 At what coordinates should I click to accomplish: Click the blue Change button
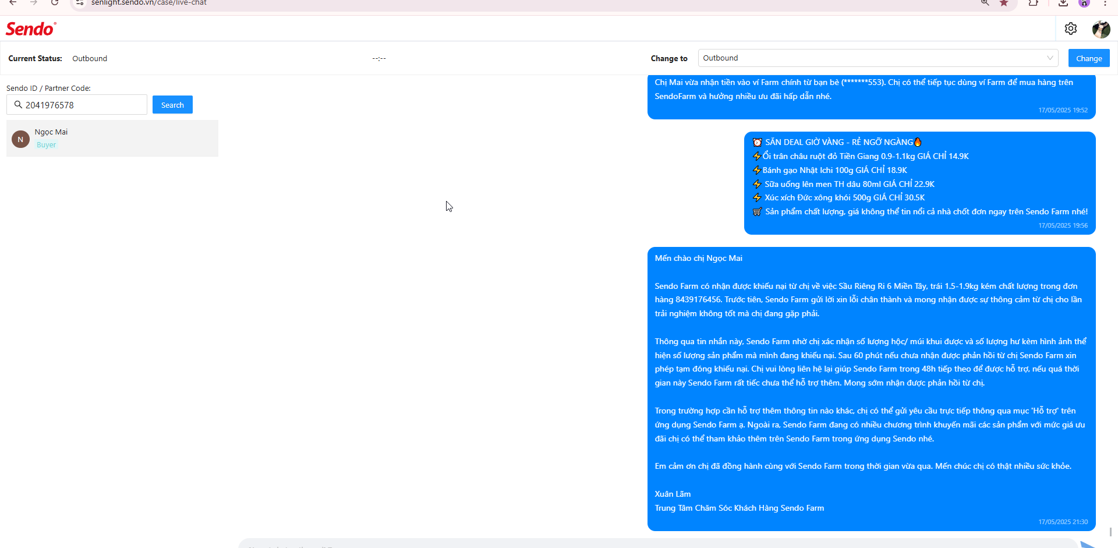pyautogui.click(x=1089, y=58)
